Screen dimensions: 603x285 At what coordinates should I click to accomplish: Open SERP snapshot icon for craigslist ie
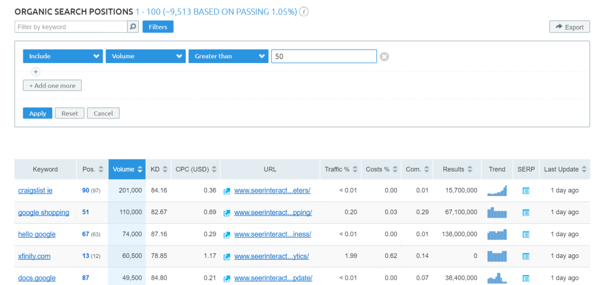[526, 191]
